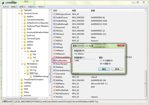Select the hexadecimal radix radio button
Viewport: 149px width, 105px height.
pos(101,60)
